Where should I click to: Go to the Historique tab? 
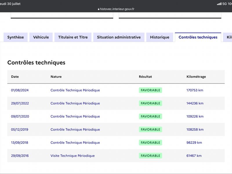[x=160, y=37]
